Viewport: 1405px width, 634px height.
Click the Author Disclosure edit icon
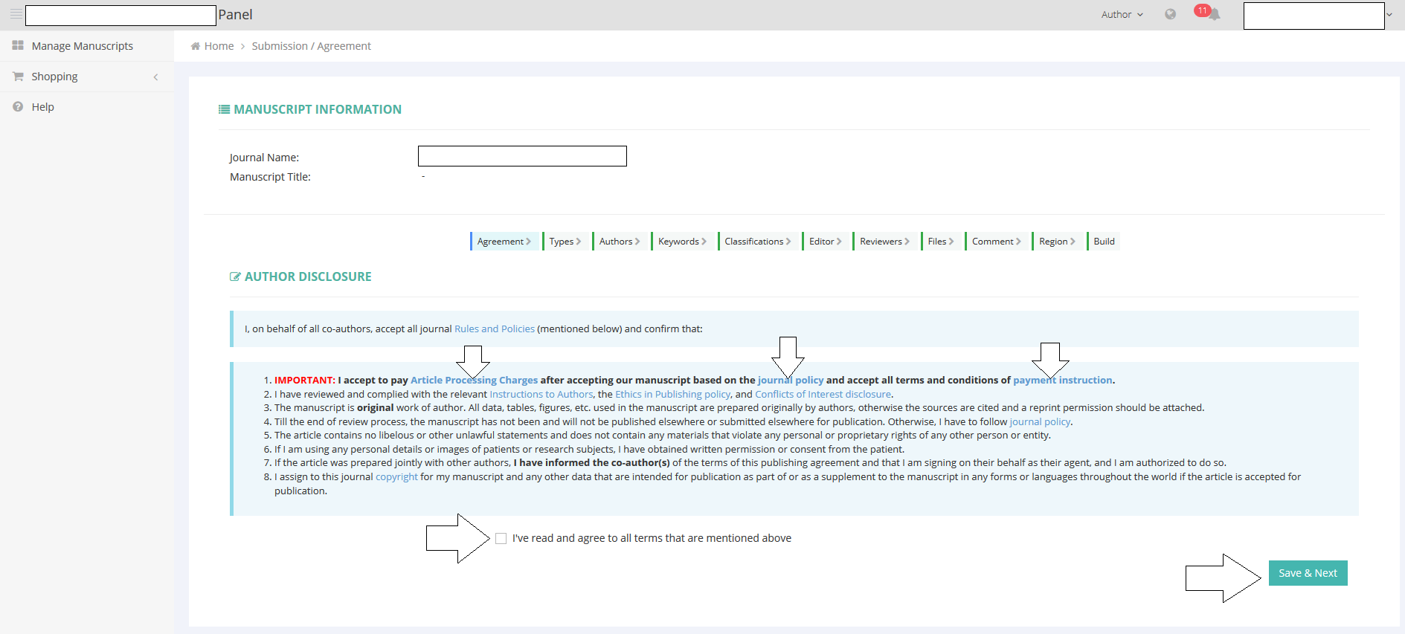[235, 276]
